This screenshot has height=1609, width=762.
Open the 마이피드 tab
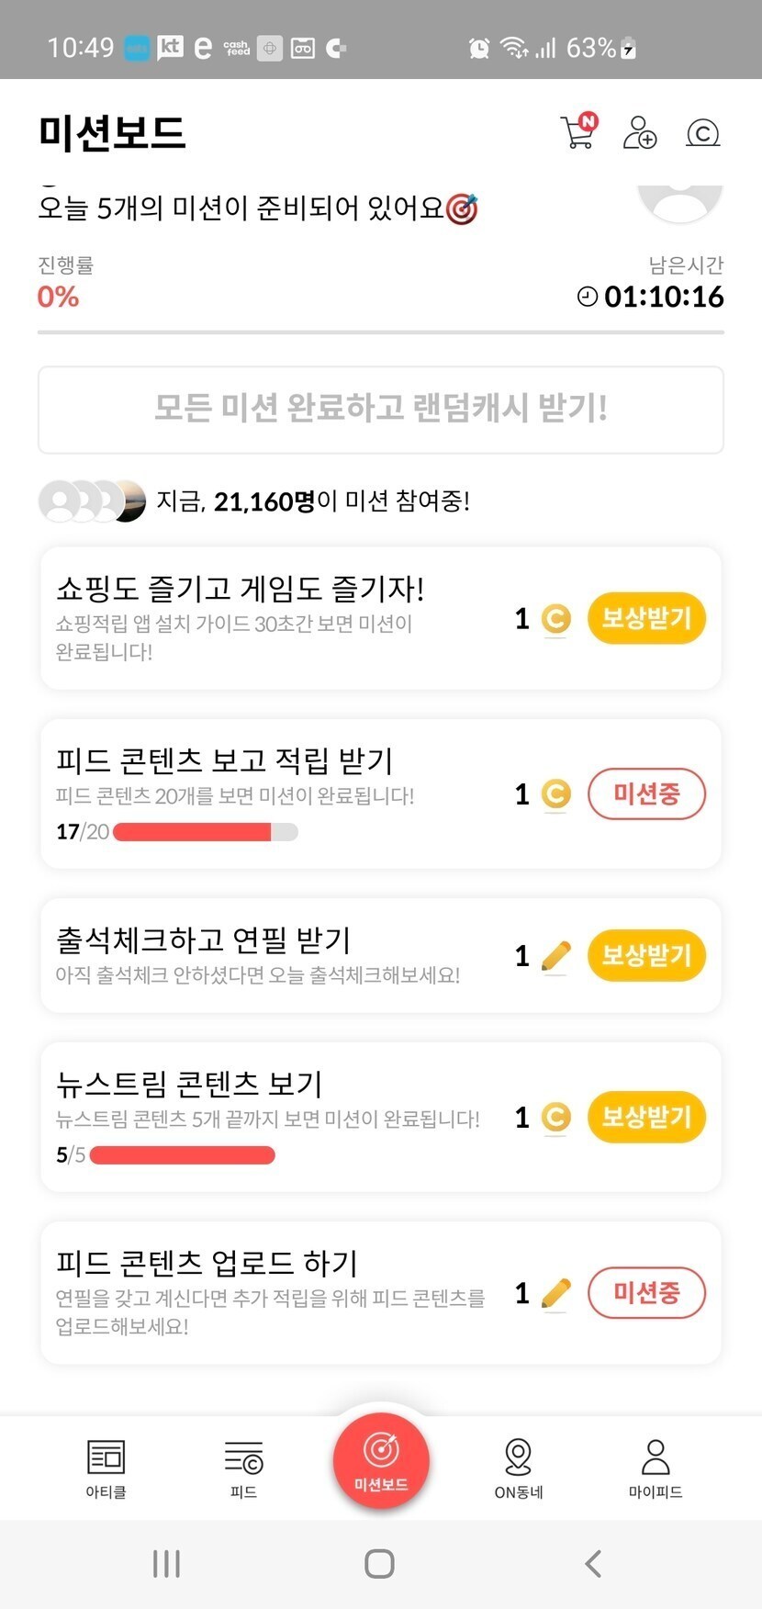coord(656,1468)
